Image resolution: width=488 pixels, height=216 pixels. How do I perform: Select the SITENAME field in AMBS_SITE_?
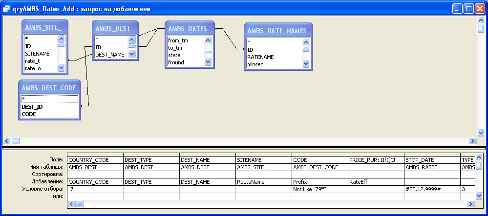37,54
